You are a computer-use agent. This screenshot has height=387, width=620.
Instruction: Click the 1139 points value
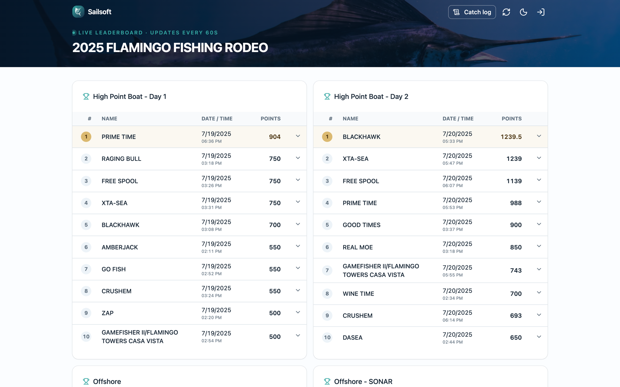point(514,181)
